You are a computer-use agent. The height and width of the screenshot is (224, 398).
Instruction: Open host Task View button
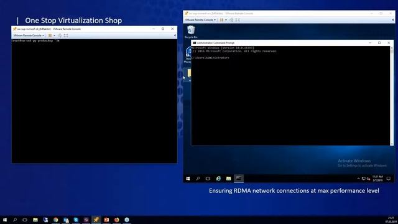click(x=25, y=220)
